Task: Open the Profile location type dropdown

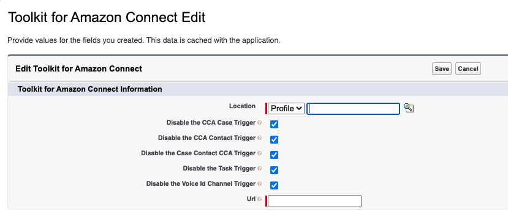Action: 286,109
